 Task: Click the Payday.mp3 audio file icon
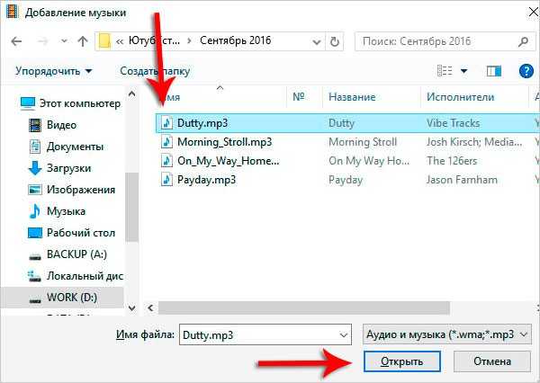167,180
